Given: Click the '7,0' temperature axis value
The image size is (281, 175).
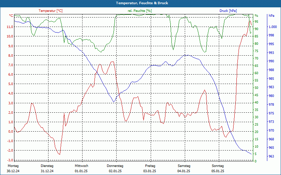Looking at the screenshot, I should click(11, 65).
